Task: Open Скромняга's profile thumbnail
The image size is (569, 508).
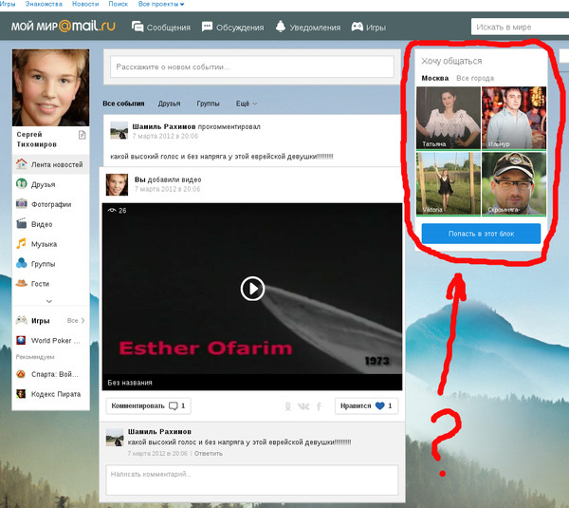Action: coord(513,183)
